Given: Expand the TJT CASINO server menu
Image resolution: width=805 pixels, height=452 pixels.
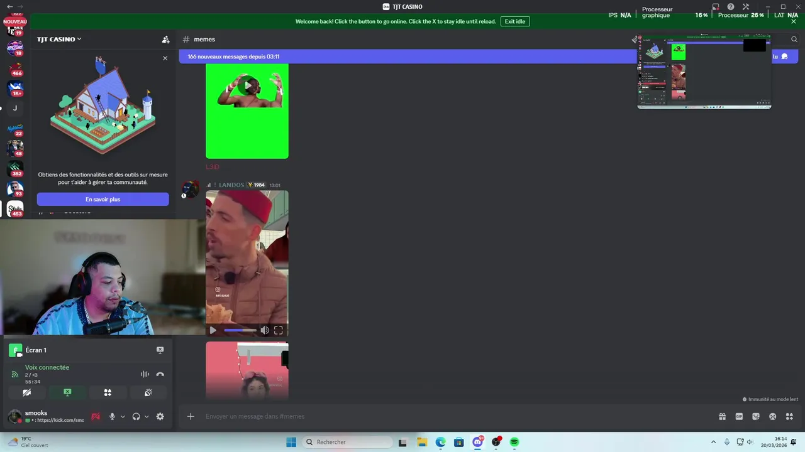Looking at the screenshot, I should click(59, 39).
